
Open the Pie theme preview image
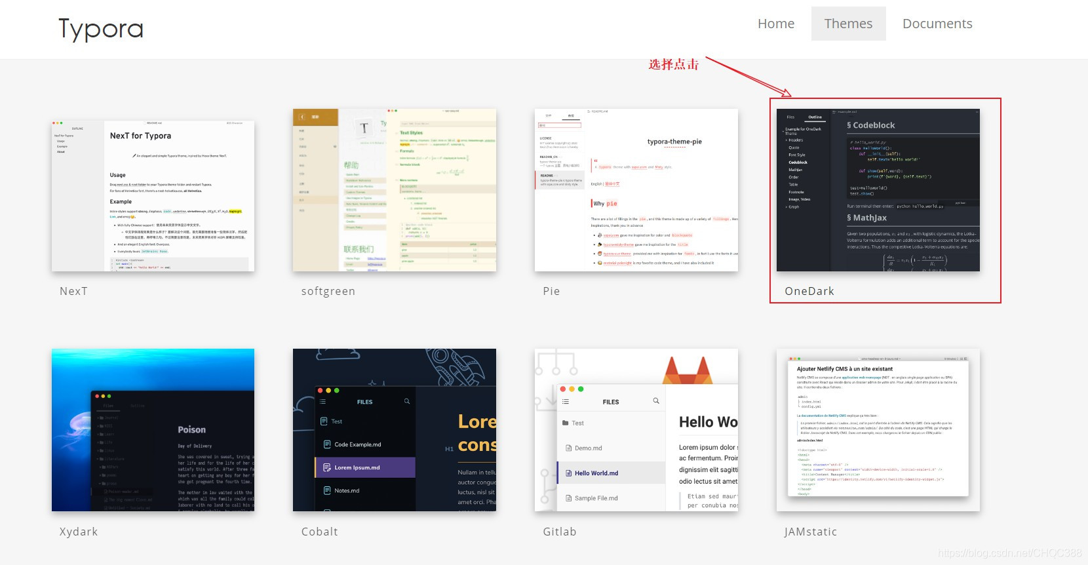[636, 190]
